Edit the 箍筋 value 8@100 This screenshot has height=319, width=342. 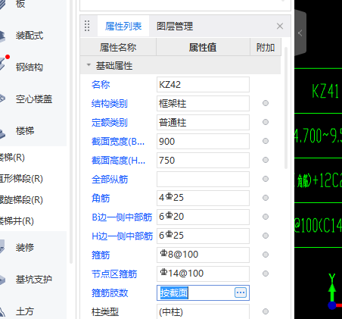(x=203, y=255)
